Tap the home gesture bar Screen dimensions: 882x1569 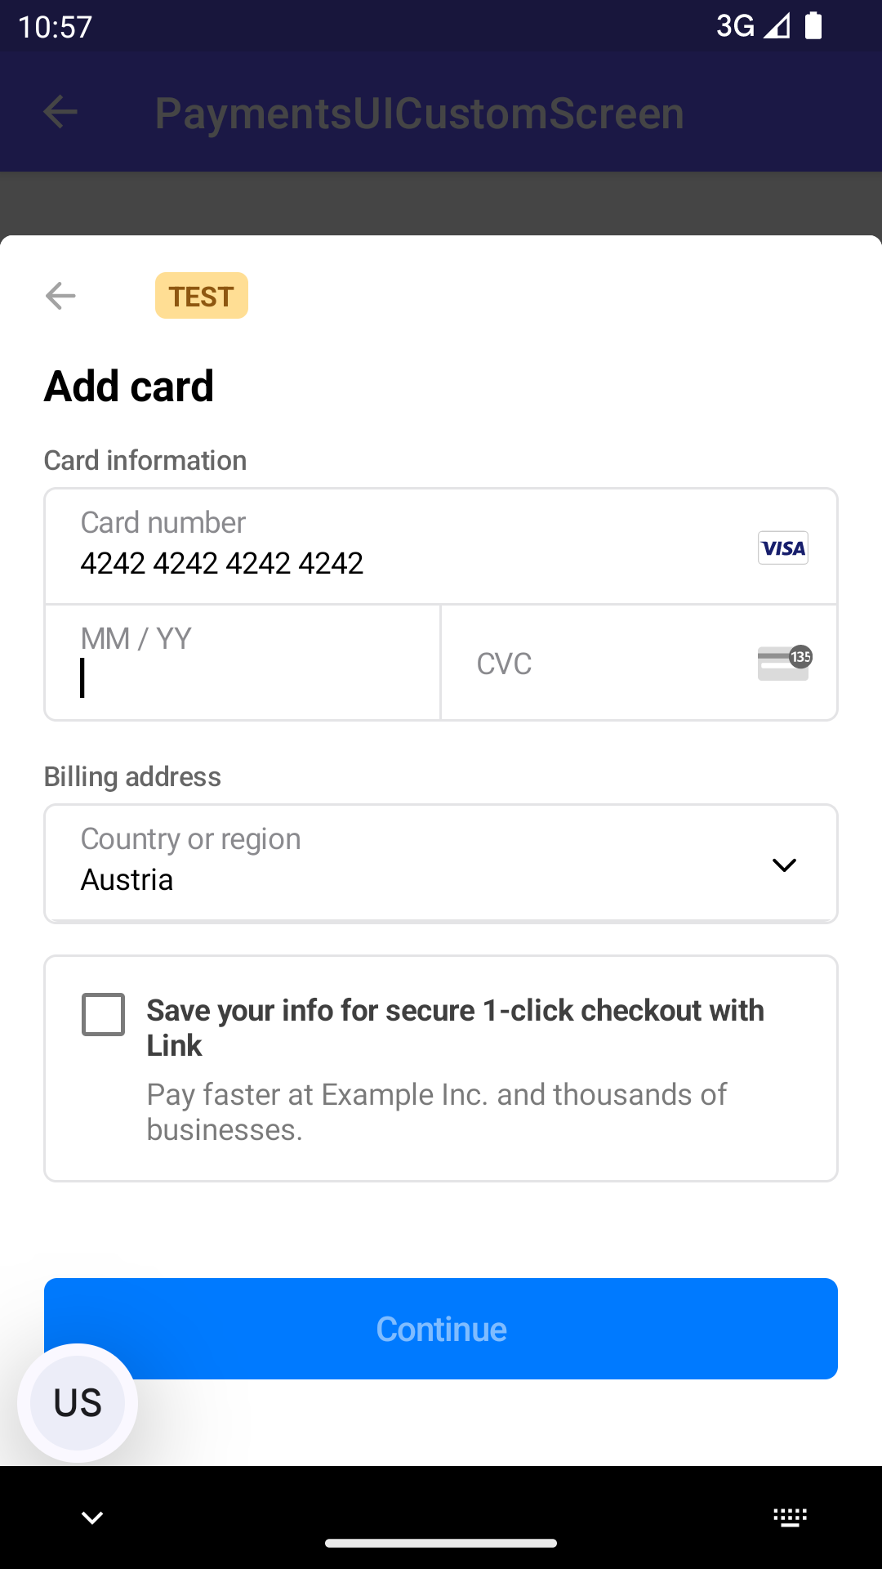click(x=441, y=1543)
